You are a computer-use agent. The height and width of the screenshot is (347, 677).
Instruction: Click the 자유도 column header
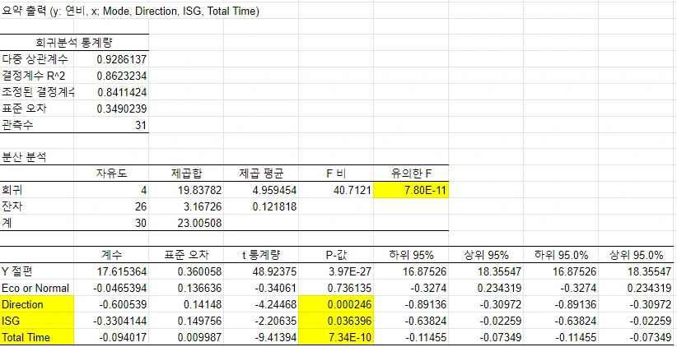(x=111, y=173)
